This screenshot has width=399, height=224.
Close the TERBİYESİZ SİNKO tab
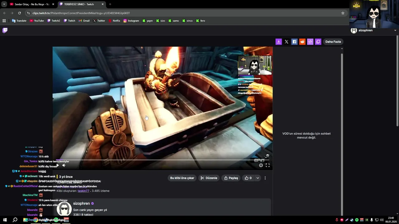pyautogui.click(x=103, y=4)
